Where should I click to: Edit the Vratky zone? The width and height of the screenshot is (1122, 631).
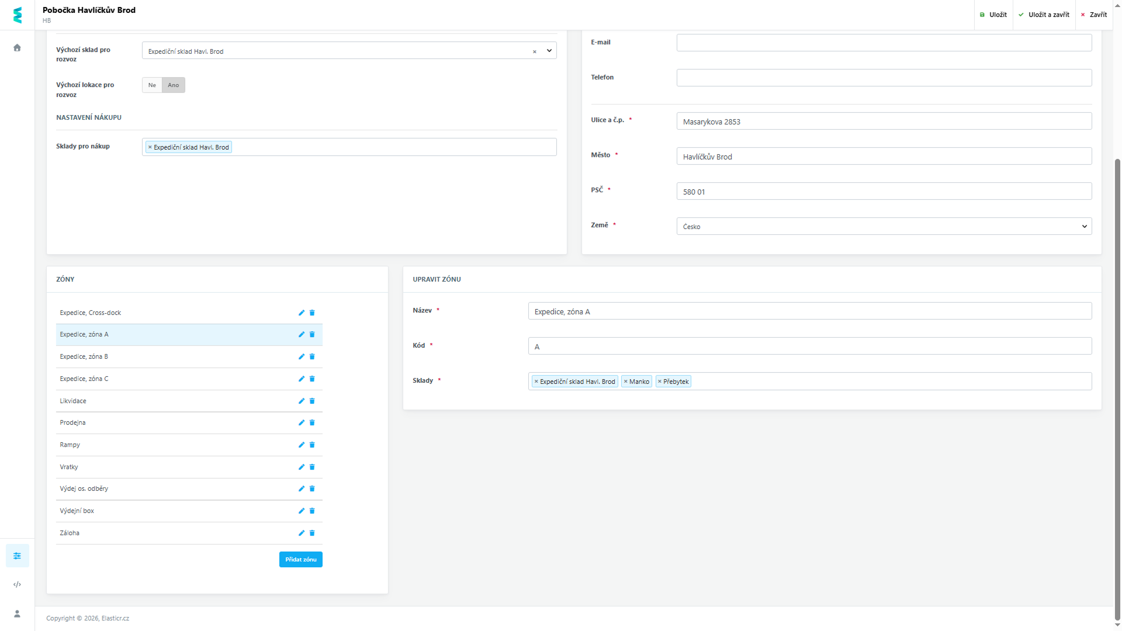pos(302,467)
